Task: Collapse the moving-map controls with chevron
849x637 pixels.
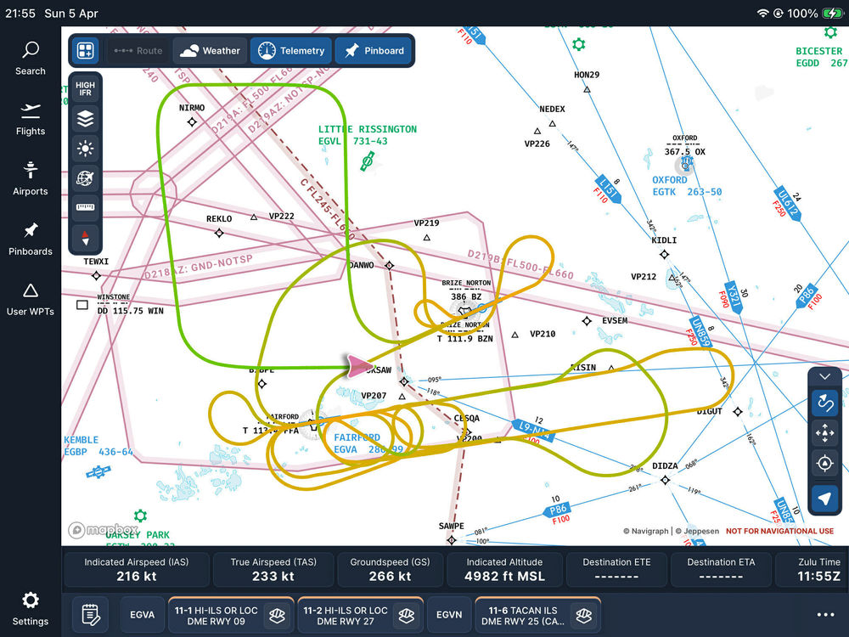Action: (x=824, y=376)
